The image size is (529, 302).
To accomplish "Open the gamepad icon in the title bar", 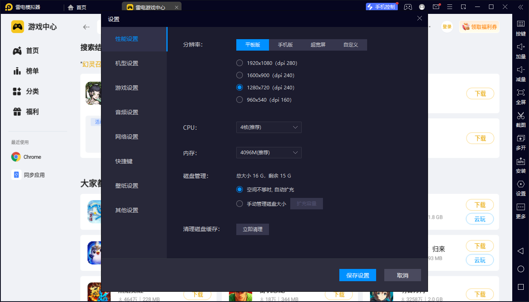I will coord(408,7).
